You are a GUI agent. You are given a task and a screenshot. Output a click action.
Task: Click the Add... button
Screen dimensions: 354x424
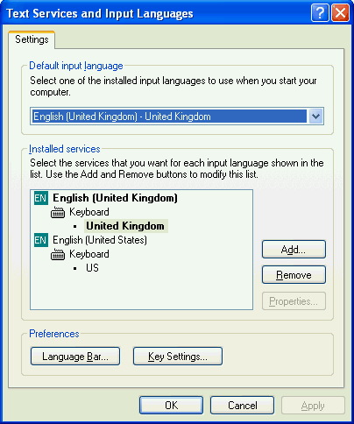pos(294,250)
